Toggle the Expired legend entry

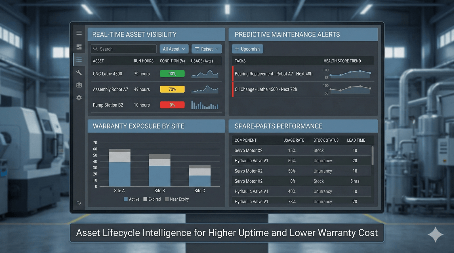click(x=152, y=199)
